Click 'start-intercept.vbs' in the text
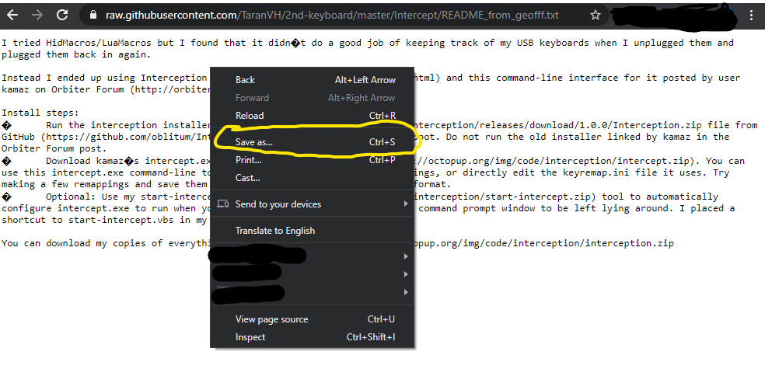Viewport: 765px width, 390px height. click(x=121, y=220)
